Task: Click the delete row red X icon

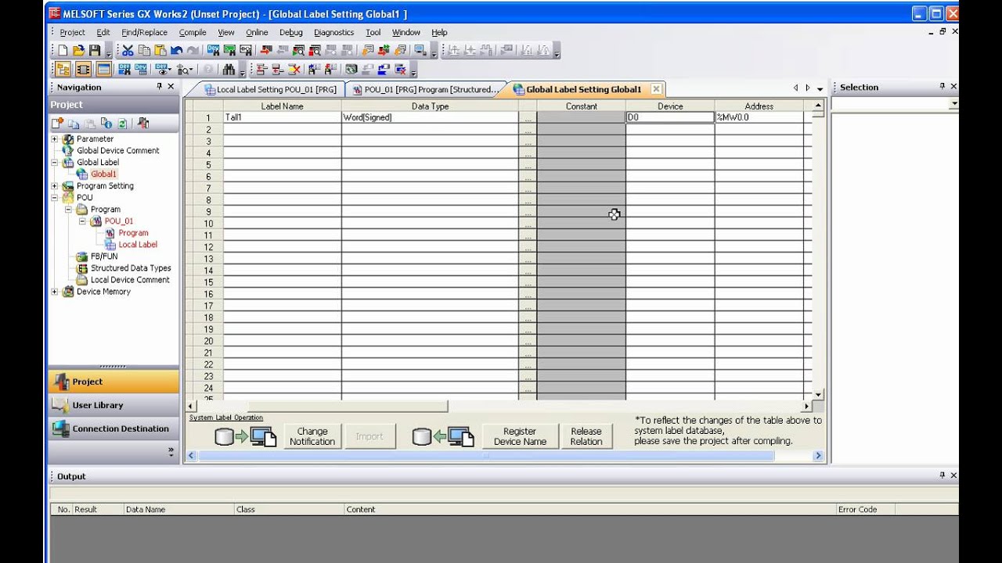Action: click(x=294, y=70)
